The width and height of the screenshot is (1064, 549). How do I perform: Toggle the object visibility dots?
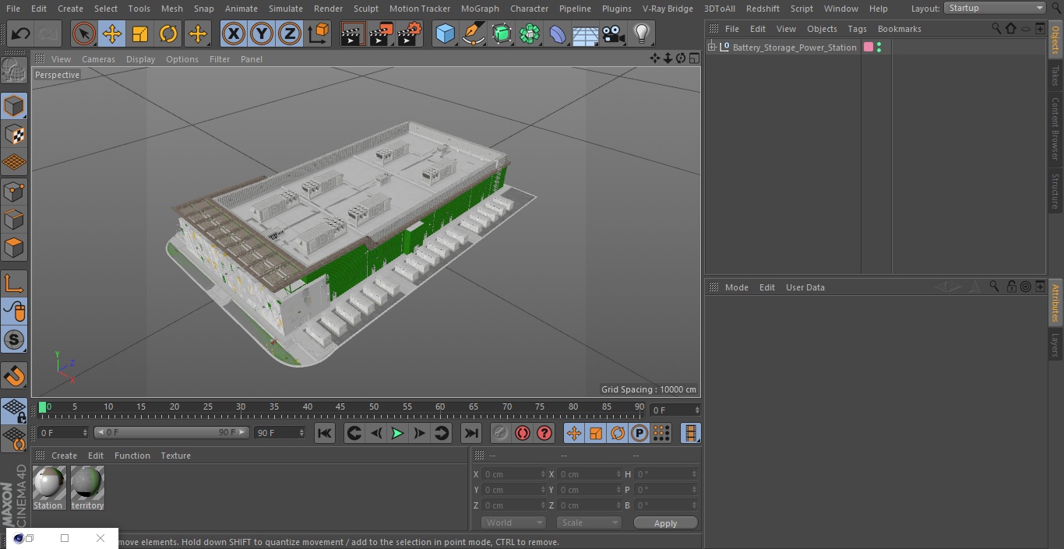tap(879, 48)
